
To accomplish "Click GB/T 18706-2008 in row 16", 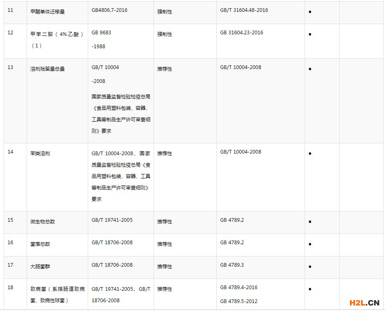I will pyautogui.click(x=112, y=243).
